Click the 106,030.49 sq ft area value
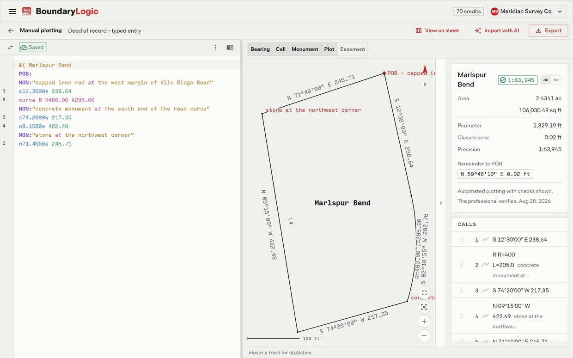573x358 pixels. (x=540, y=110)
